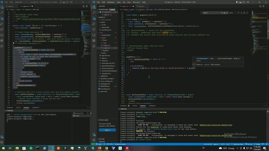
Task: Click keywords link in terminal output
Action: 155,127
